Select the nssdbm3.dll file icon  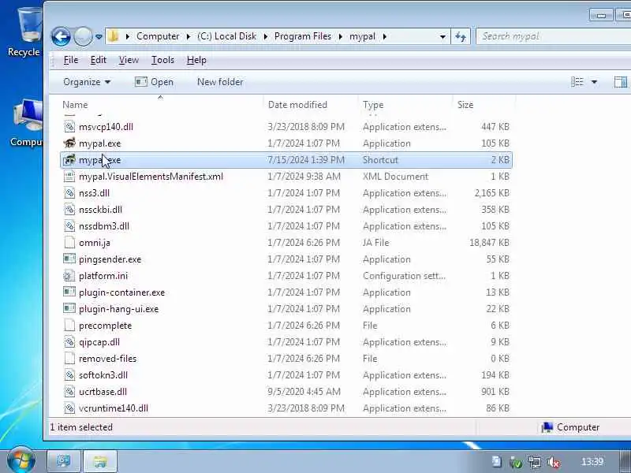69,226
